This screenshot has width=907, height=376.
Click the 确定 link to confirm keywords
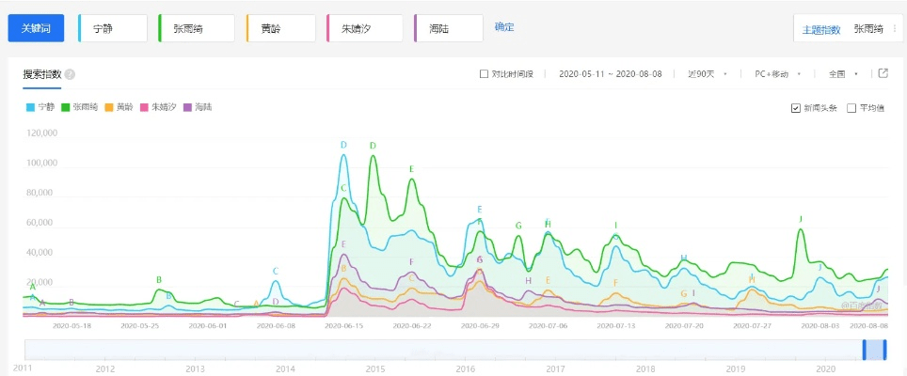[504, 27]
